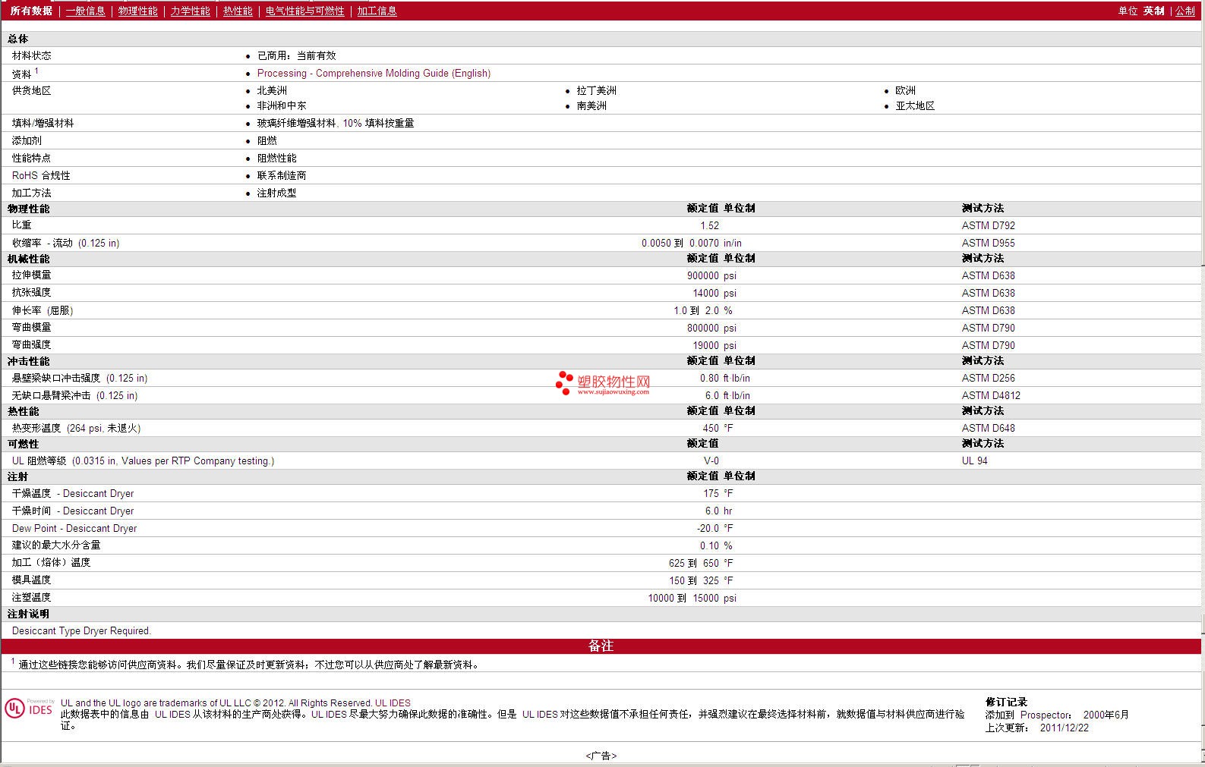Click the 机械性能 section header

29,259
